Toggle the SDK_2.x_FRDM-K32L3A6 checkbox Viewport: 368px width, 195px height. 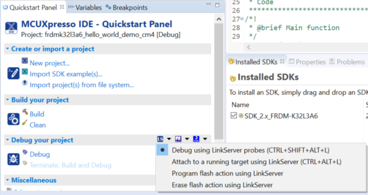click(x=233, y=116)
